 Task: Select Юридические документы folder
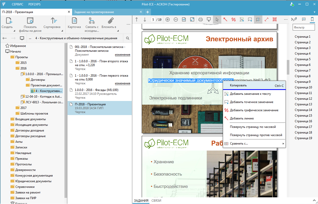(x=31, y=181)
